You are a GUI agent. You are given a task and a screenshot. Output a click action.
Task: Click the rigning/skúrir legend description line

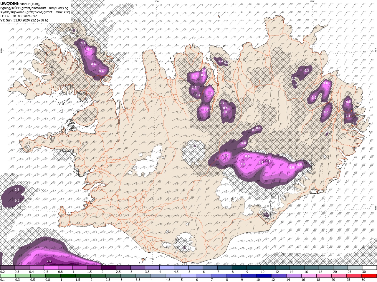35,8
